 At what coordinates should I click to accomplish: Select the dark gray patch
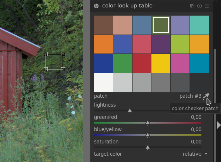pos(180,82)
